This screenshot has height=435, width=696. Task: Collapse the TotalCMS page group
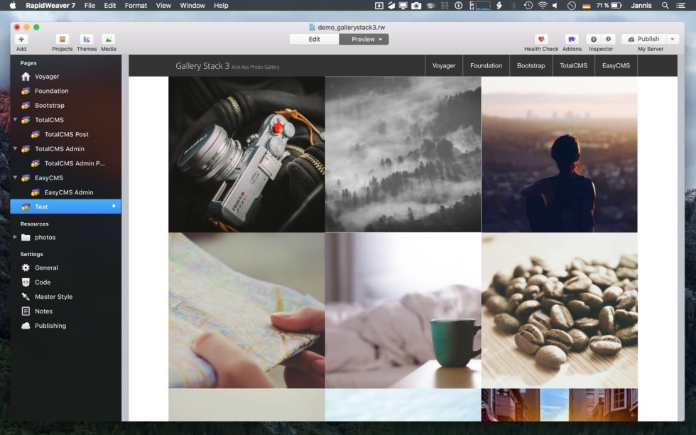click(x=15, y=120)
